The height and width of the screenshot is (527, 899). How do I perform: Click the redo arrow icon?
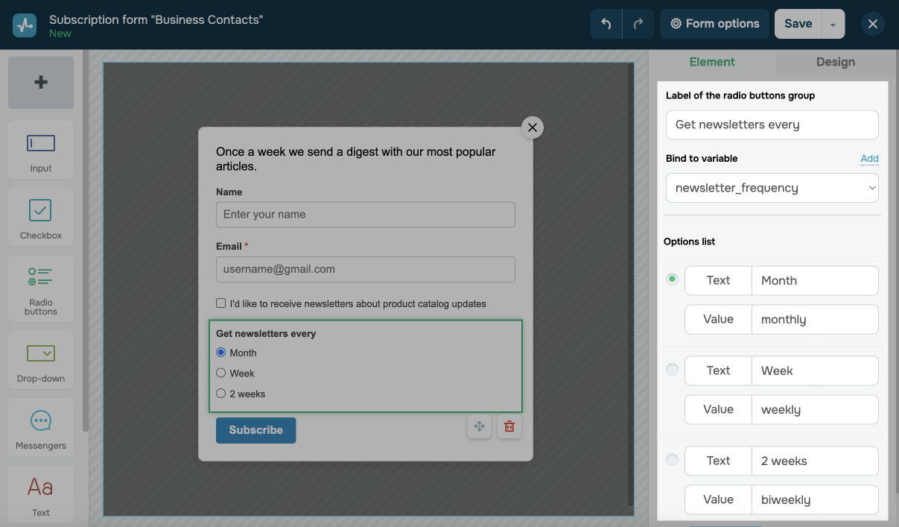click(638, 24)
